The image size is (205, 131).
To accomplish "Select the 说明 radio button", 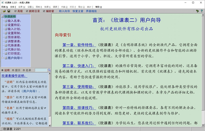I will click(x=2, y=70).
